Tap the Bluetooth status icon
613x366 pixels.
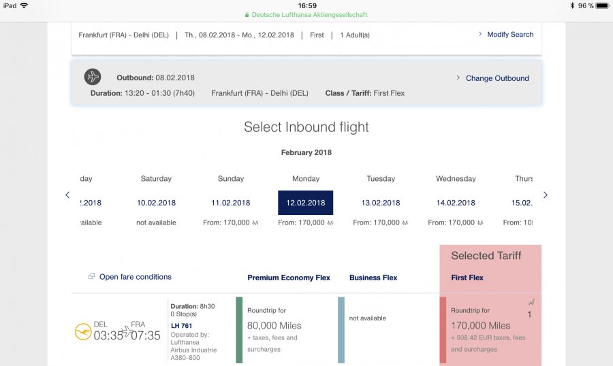(x=571, y=5)
